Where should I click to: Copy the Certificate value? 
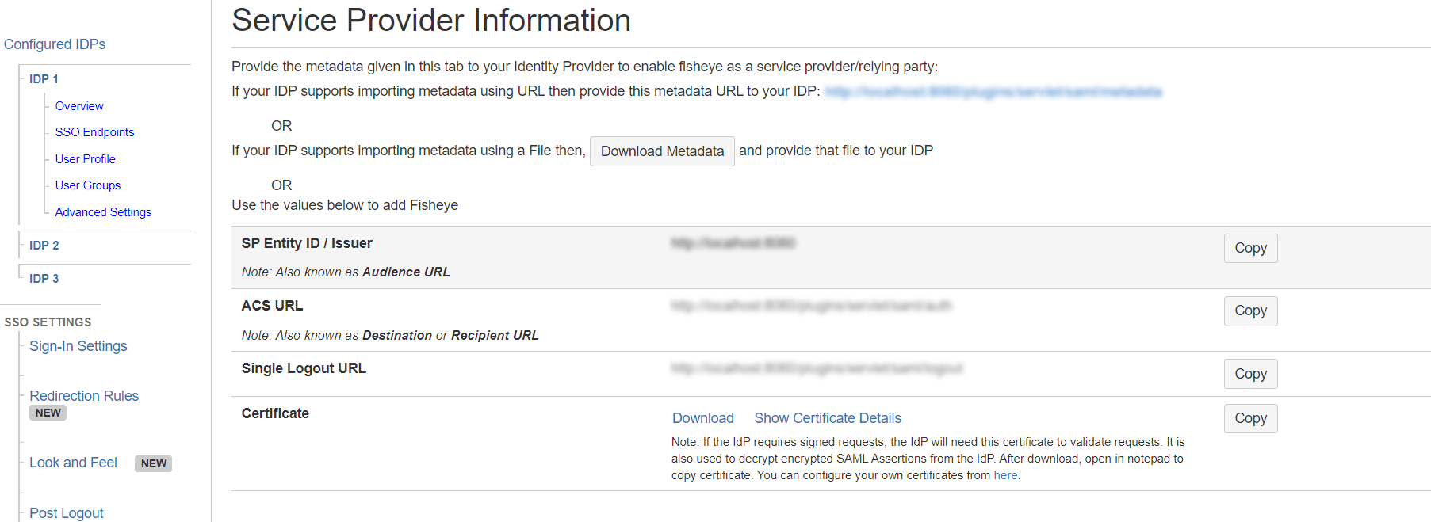pos(1250,418)
